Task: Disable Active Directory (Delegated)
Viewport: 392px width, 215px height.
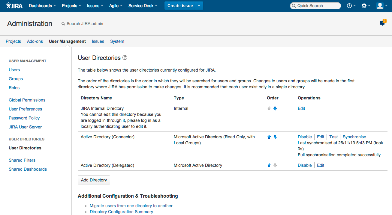Action: (305, 165)
